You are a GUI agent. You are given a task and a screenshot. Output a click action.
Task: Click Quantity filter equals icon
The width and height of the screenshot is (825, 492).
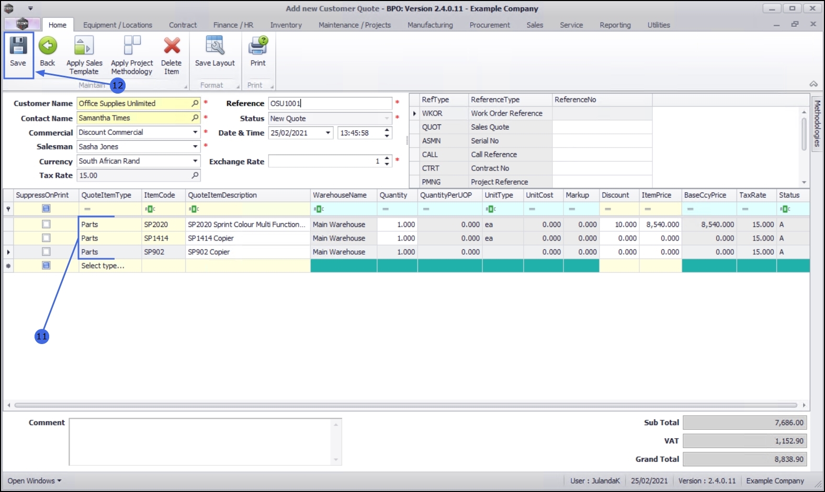386,209
